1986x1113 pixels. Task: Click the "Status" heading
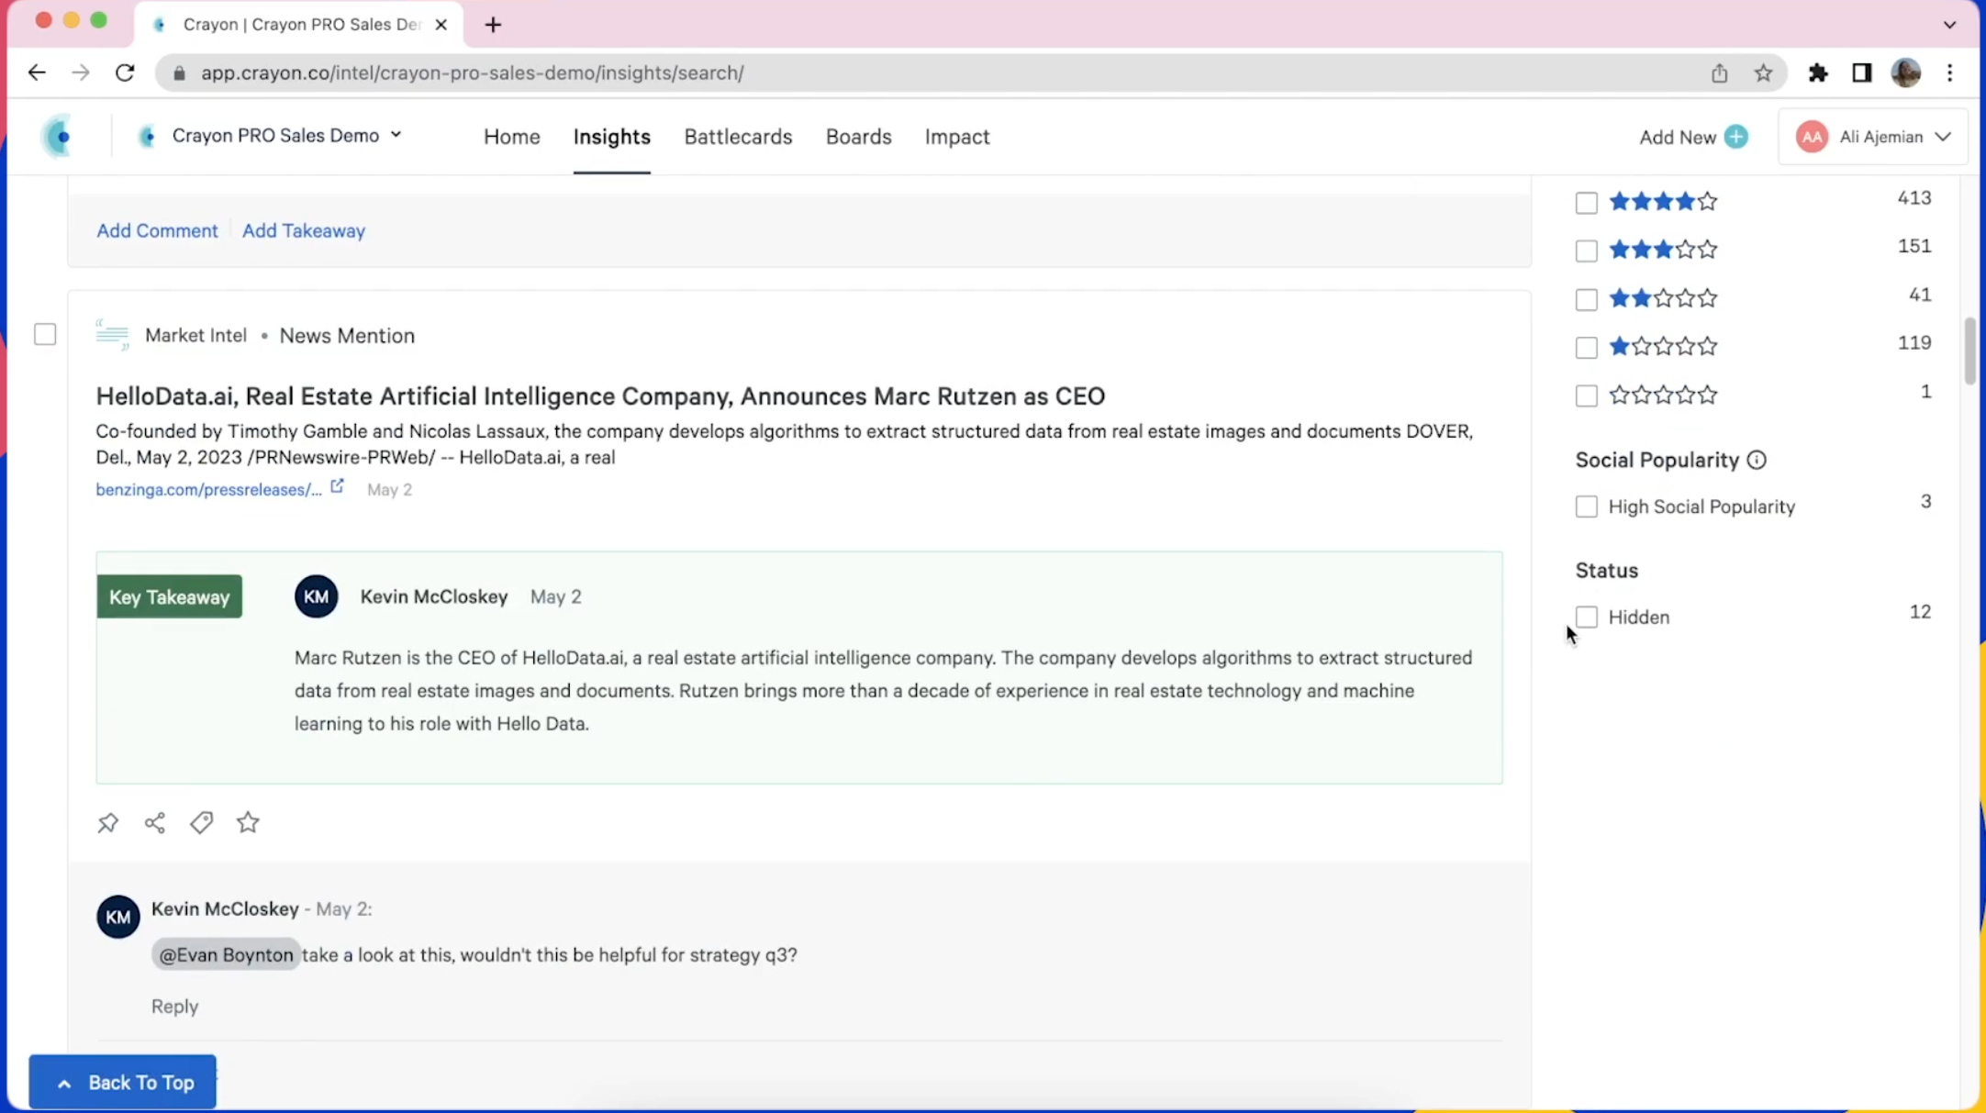click(1607, 571)
